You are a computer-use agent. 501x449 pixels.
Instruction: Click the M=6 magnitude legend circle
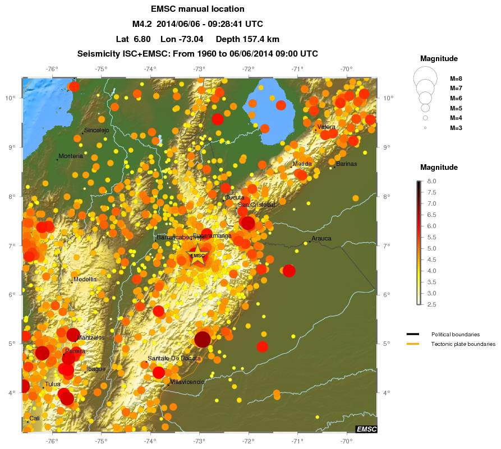coord(425,98)
